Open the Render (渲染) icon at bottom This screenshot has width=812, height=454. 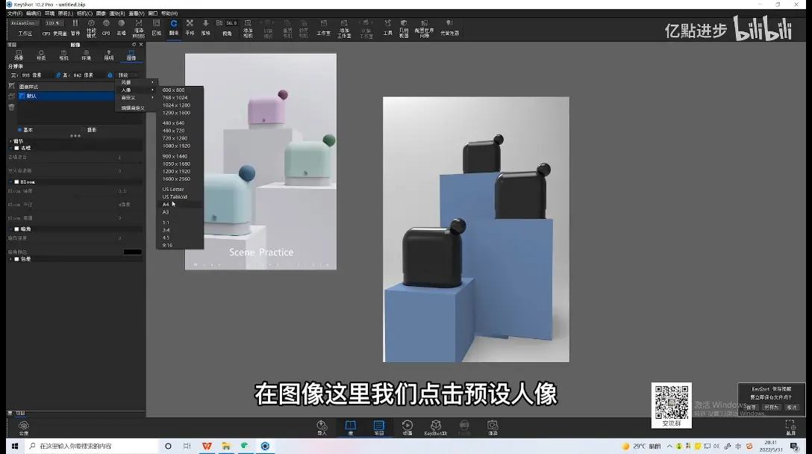[x=493, y=428]
